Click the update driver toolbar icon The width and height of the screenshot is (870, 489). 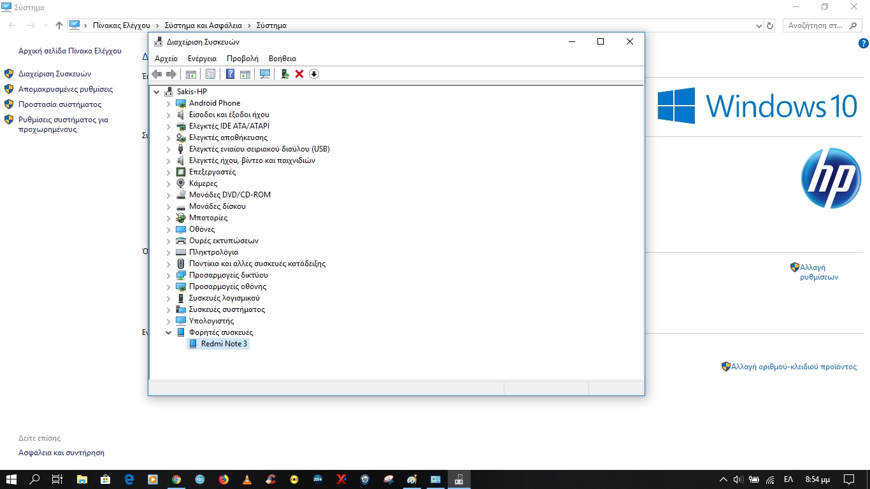pyautogui.click(x=285, y=74)
